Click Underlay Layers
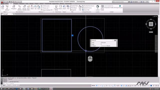 45,6
